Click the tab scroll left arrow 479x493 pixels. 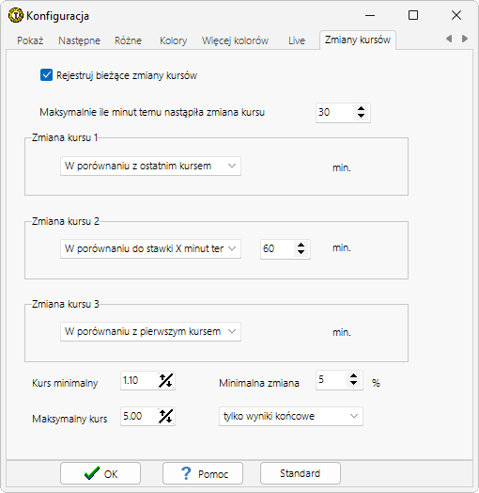tap(449, 39)
